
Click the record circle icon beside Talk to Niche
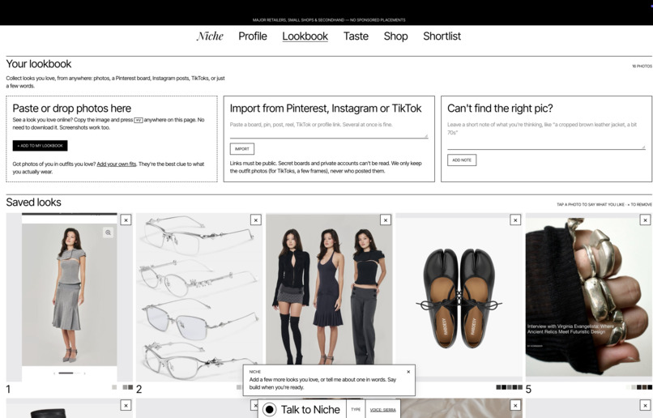pyautogui.click(x=270, y=410)
